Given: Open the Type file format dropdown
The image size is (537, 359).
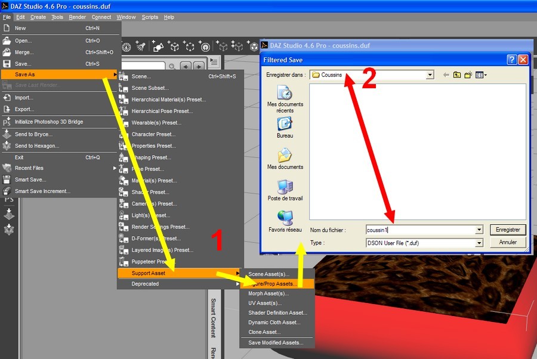Looking at the screenshot, I should coord(479,243).
